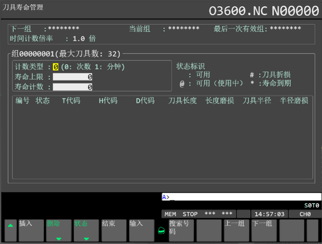This screenshot has height=244, width=322.
Task: Click the 寿命计数 life count input
Action: [73, 87]
